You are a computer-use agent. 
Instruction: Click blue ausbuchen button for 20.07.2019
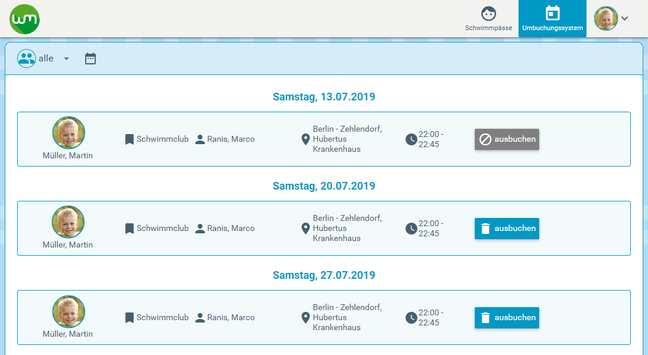[507, 229]
